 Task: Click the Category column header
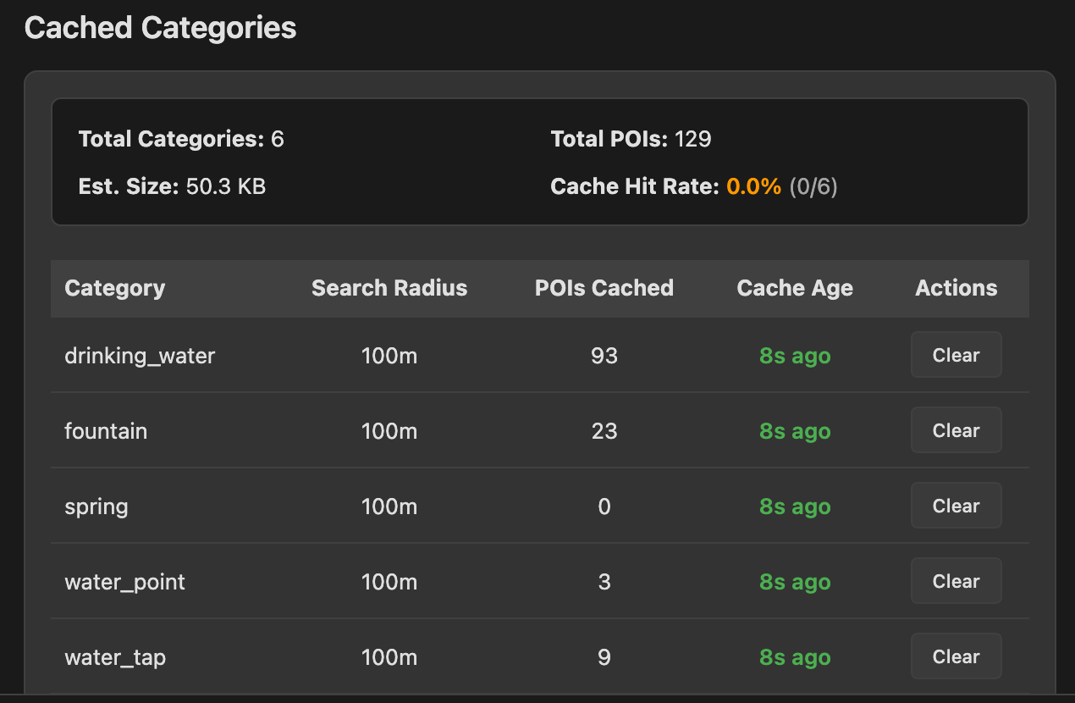[114, 288]
